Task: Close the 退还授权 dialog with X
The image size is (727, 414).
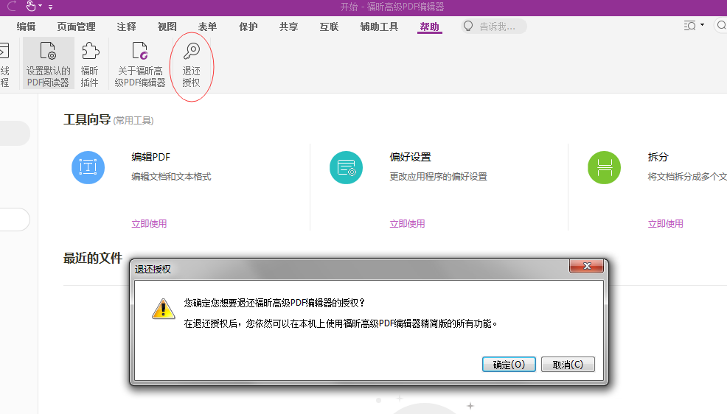Action: (587, 266)
